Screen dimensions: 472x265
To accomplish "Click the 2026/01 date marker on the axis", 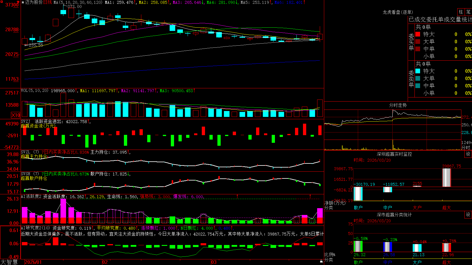I will pyautogui.click(x=33, y=262).
